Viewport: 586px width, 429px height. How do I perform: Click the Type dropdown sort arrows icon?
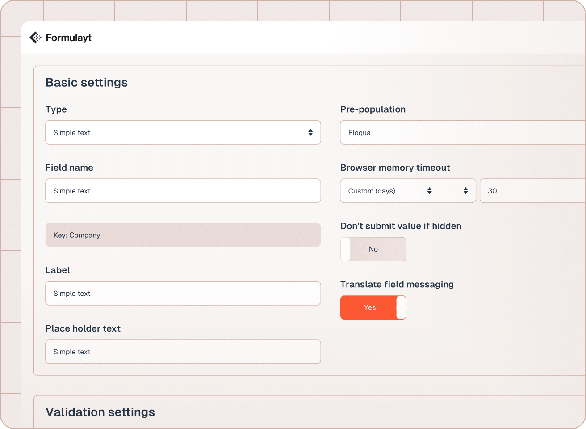pos(310,132)
